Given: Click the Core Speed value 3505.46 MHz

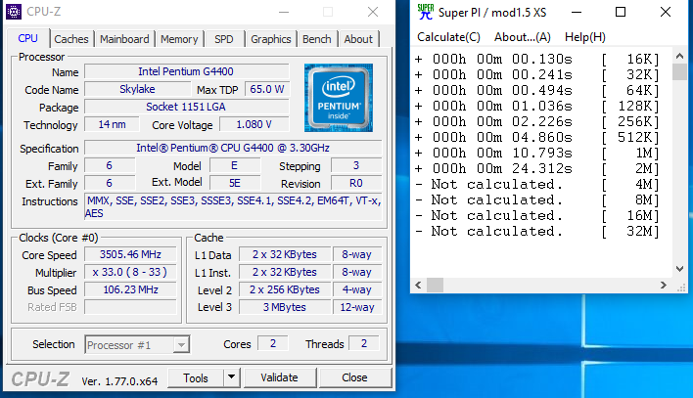Looking at the screenshot, I should [x=130, y=254].
